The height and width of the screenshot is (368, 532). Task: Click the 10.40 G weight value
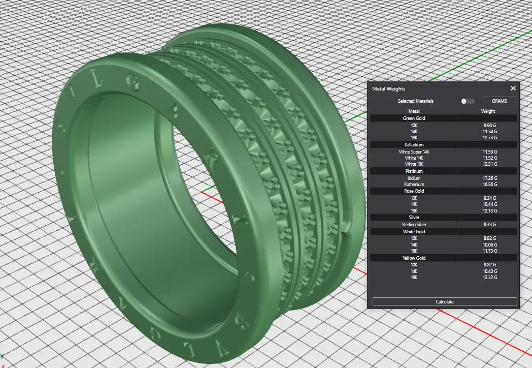pyautogui.click(x=489, y=271)
